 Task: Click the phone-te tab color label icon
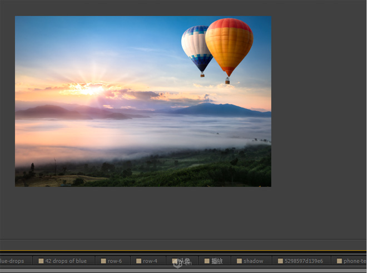[x=339, y=261]
